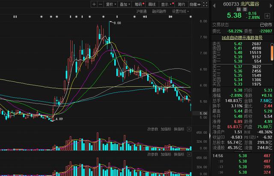
Task: Close the second volume indicator panel
Action: click(x=189, y=155)
